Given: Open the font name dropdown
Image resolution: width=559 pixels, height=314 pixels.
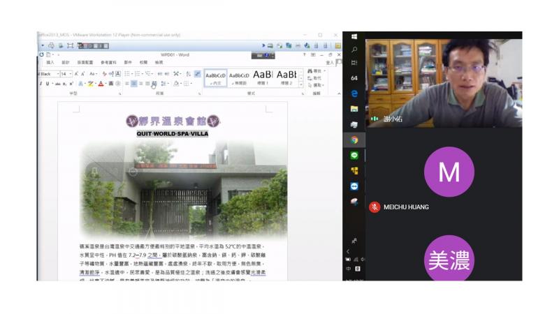Looking at the screenshot, I should point(58,74).
